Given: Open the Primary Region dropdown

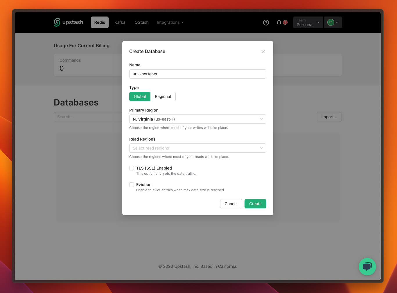Looking at the screenshot, I should [197, 119].
